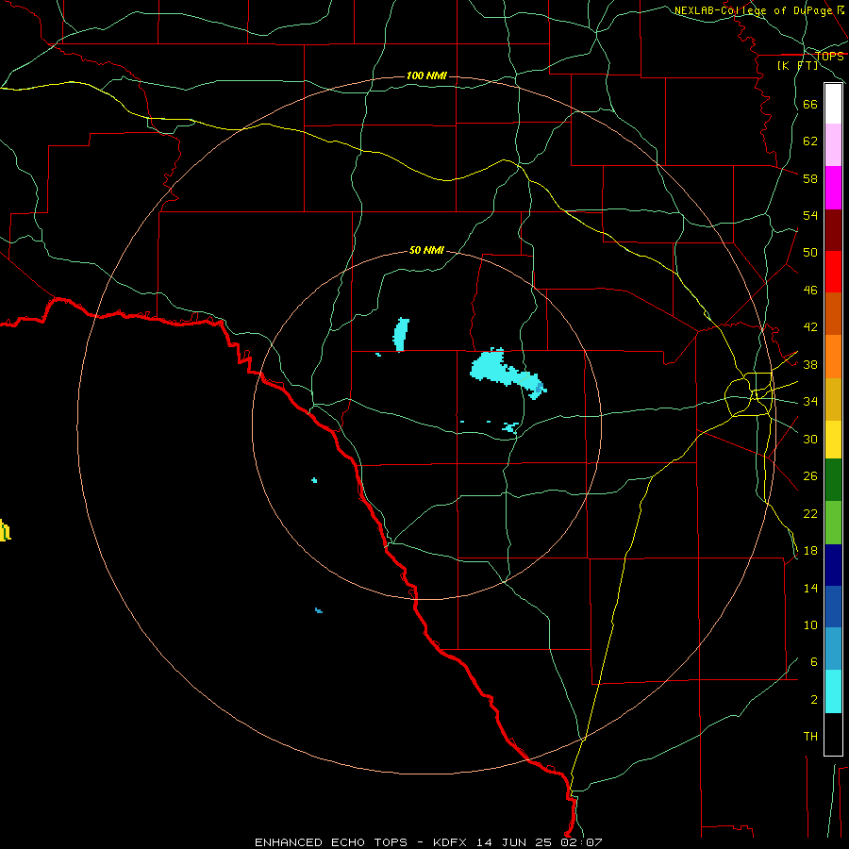The width and height of the screenshot is (849, 849).
Task: Pick the dark green legend swatch
Action: pyautogui.click(x=833, y=480)
